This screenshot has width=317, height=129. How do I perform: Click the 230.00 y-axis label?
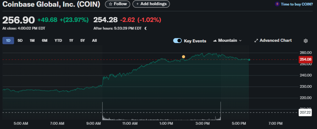tap(306, 87)
